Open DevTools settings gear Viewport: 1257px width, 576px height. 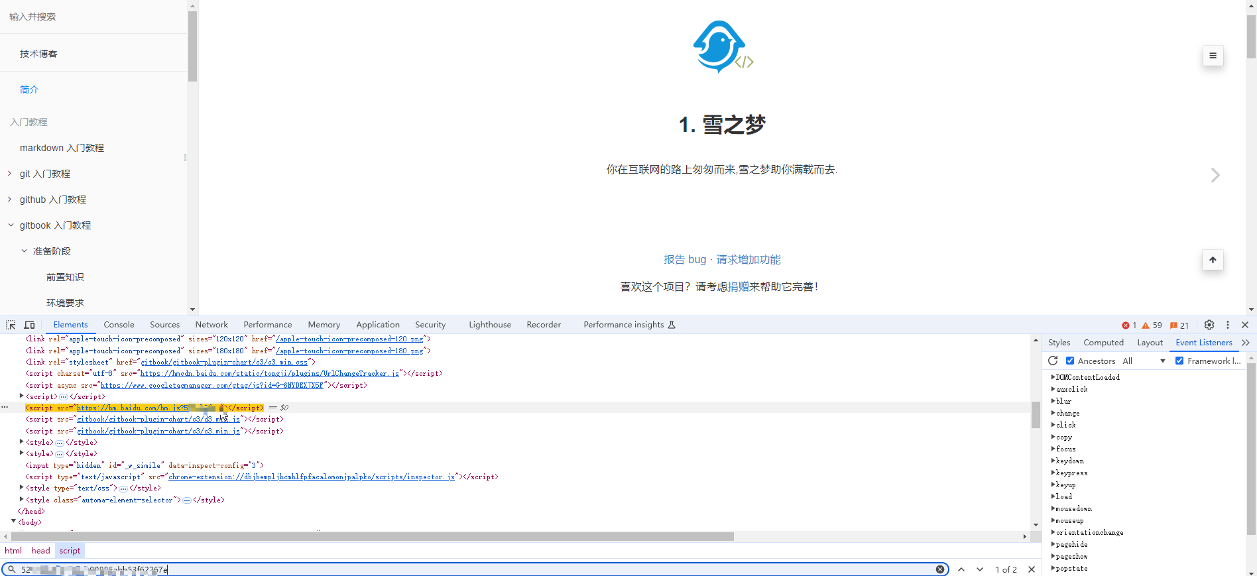[x=1209, y=325]
